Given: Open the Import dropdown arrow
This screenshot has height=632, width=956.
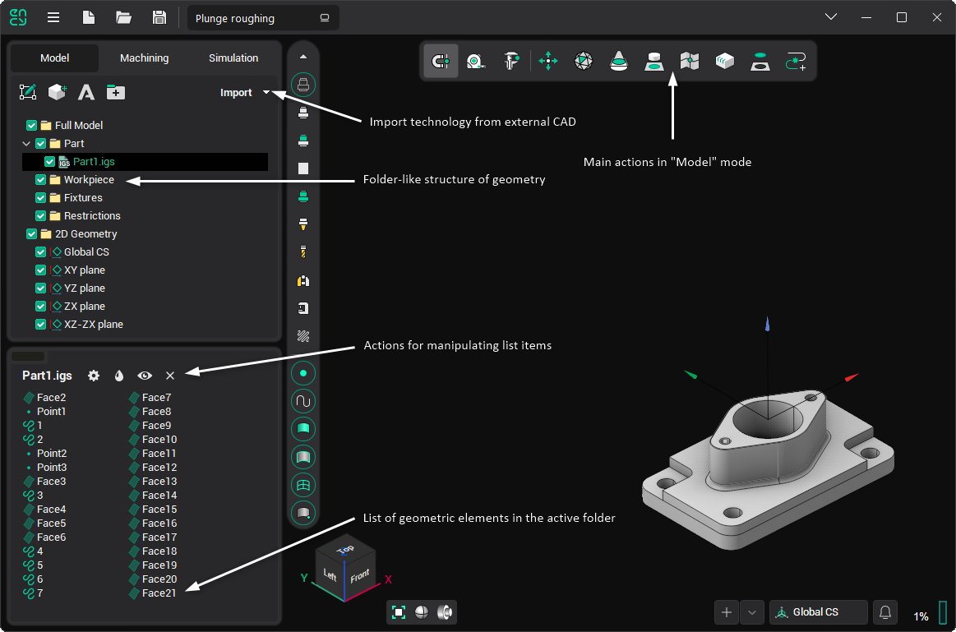Looking at the screenshot, I should coord(266,93).
